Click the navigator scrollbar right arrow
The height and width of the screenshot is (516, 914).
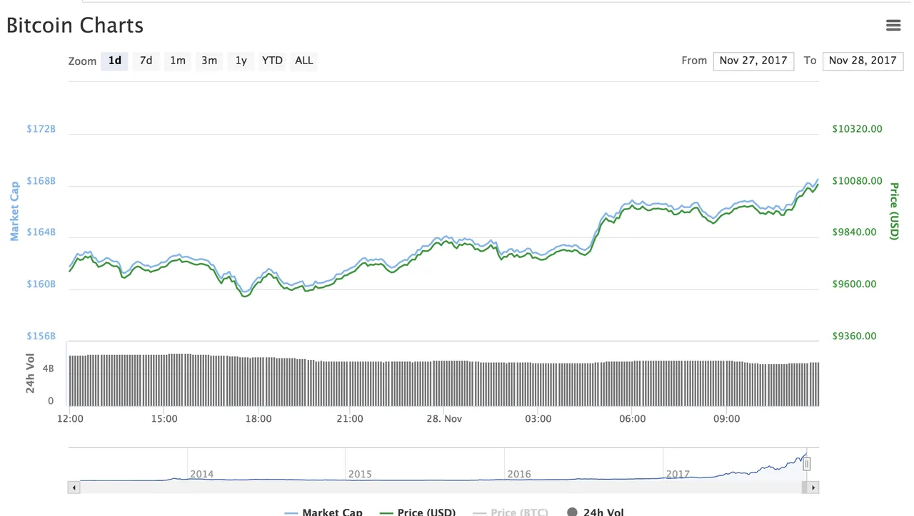click(813, 487)
